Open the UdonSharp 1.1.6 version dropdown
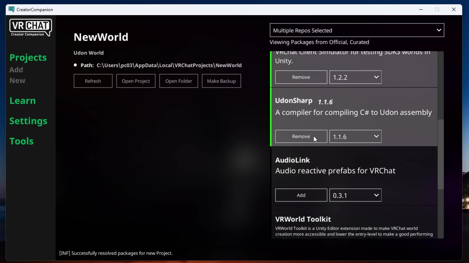The height and width of the screenshot is (263, 469). click(x=355, y=137)
